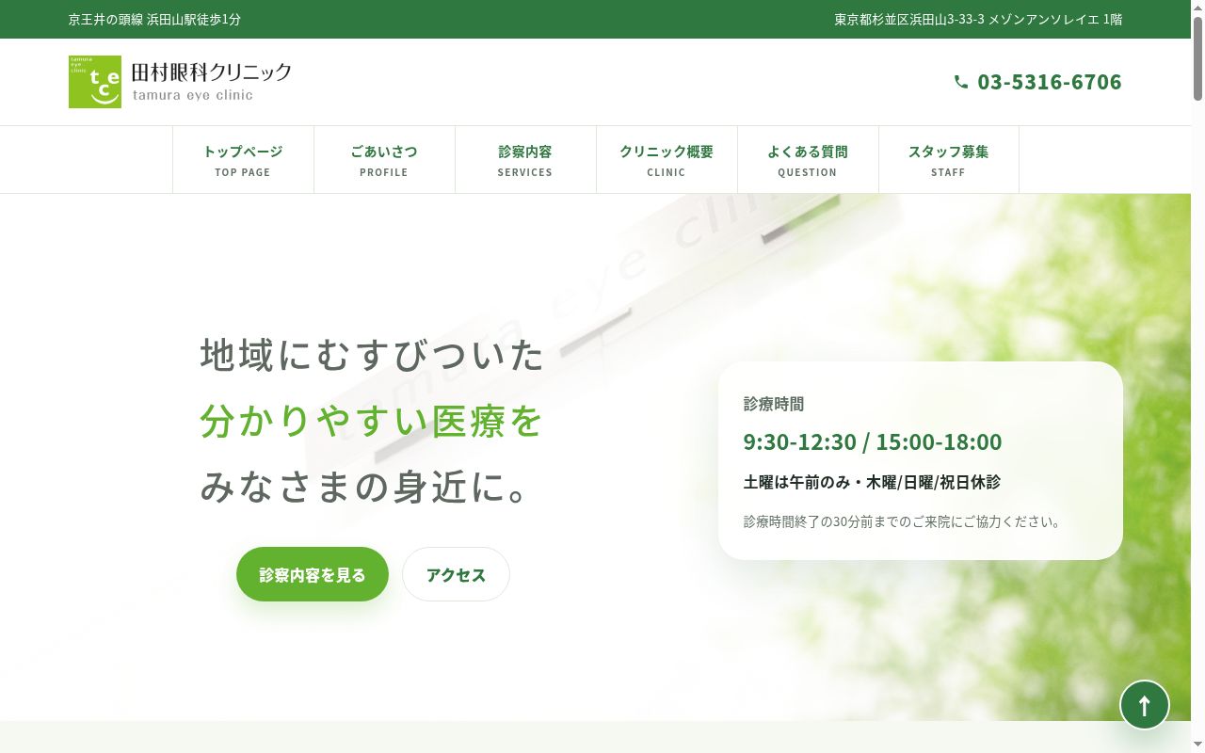
Task: Click the 土曜は午前のみ・木曜/日曜/祝日休診 line
Action: (x=872, y=482)
